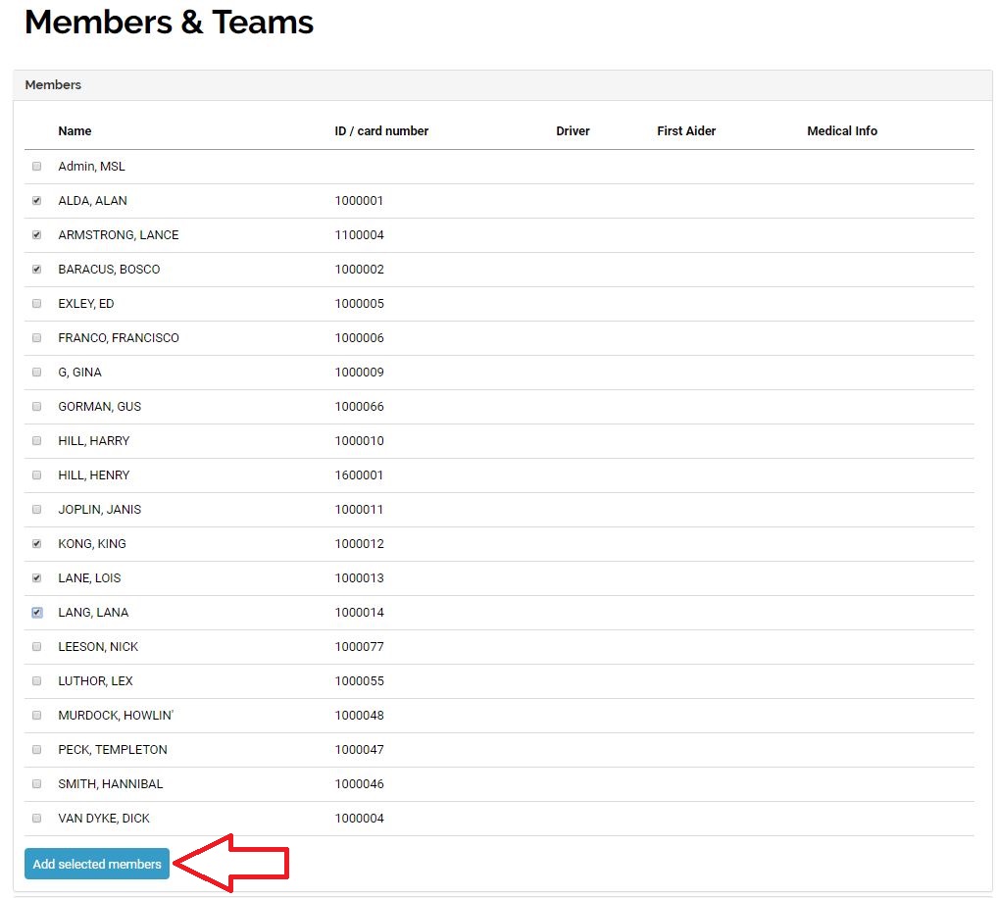Check the GORMAN, GUS checkbox

pos(37,407)
